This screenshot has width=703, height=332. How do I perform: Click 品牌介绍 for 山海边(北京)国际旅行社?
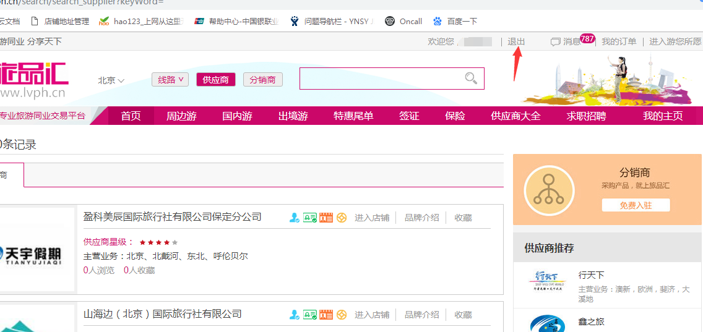pyautogui.click(x=421, y=315)
